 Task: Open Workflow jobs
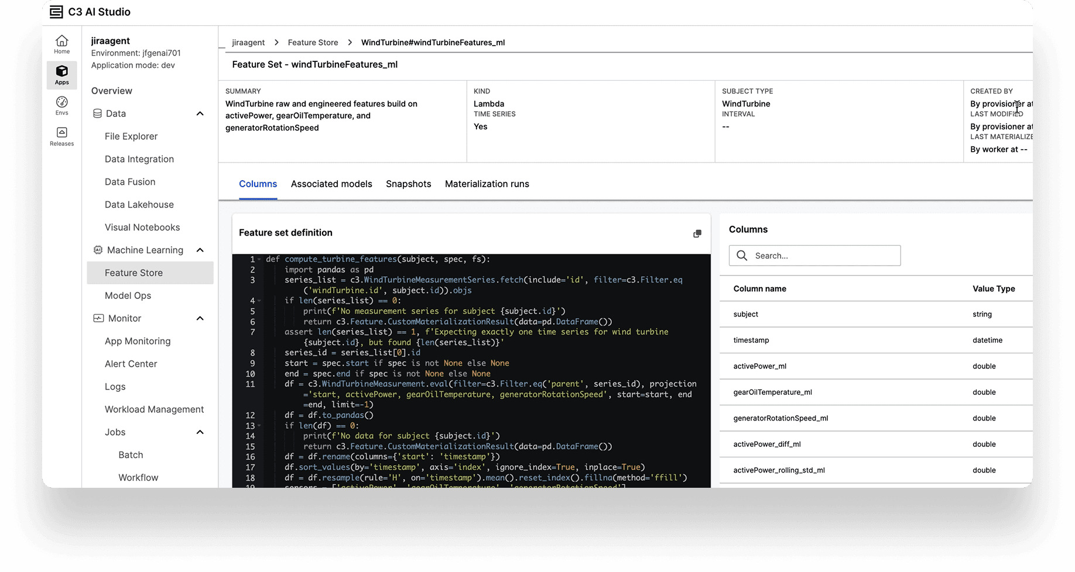138,478
